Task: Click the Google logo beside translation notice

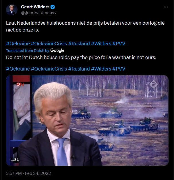Action: [x=57, y=50]
